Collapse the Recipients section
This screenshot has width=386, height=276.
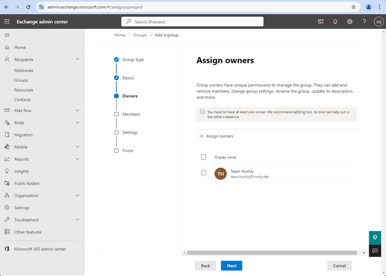pos(77,59)
